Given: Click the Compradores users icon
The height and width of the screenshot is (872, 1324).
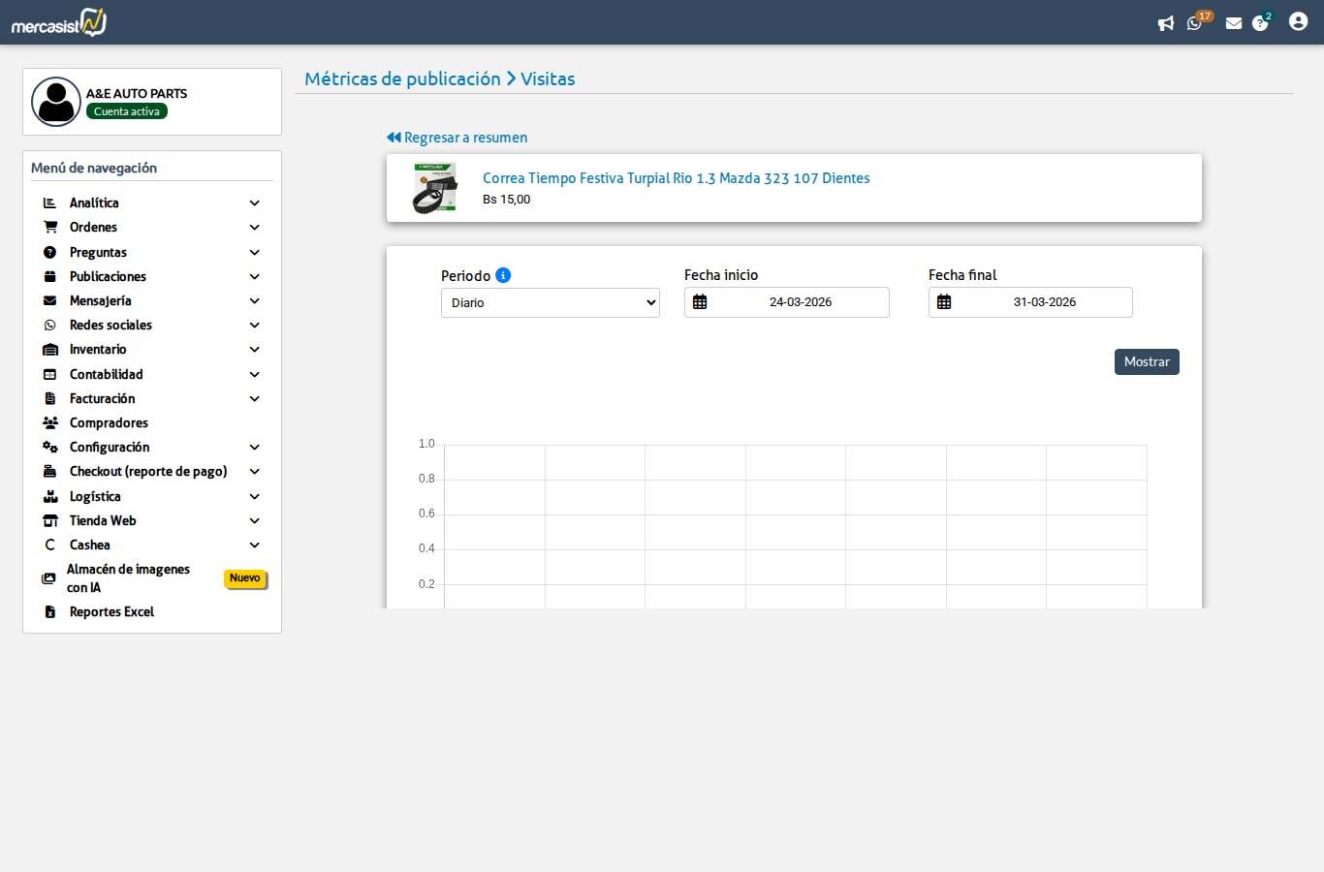Looking at the screenshot, I should (x=50, y=423).
